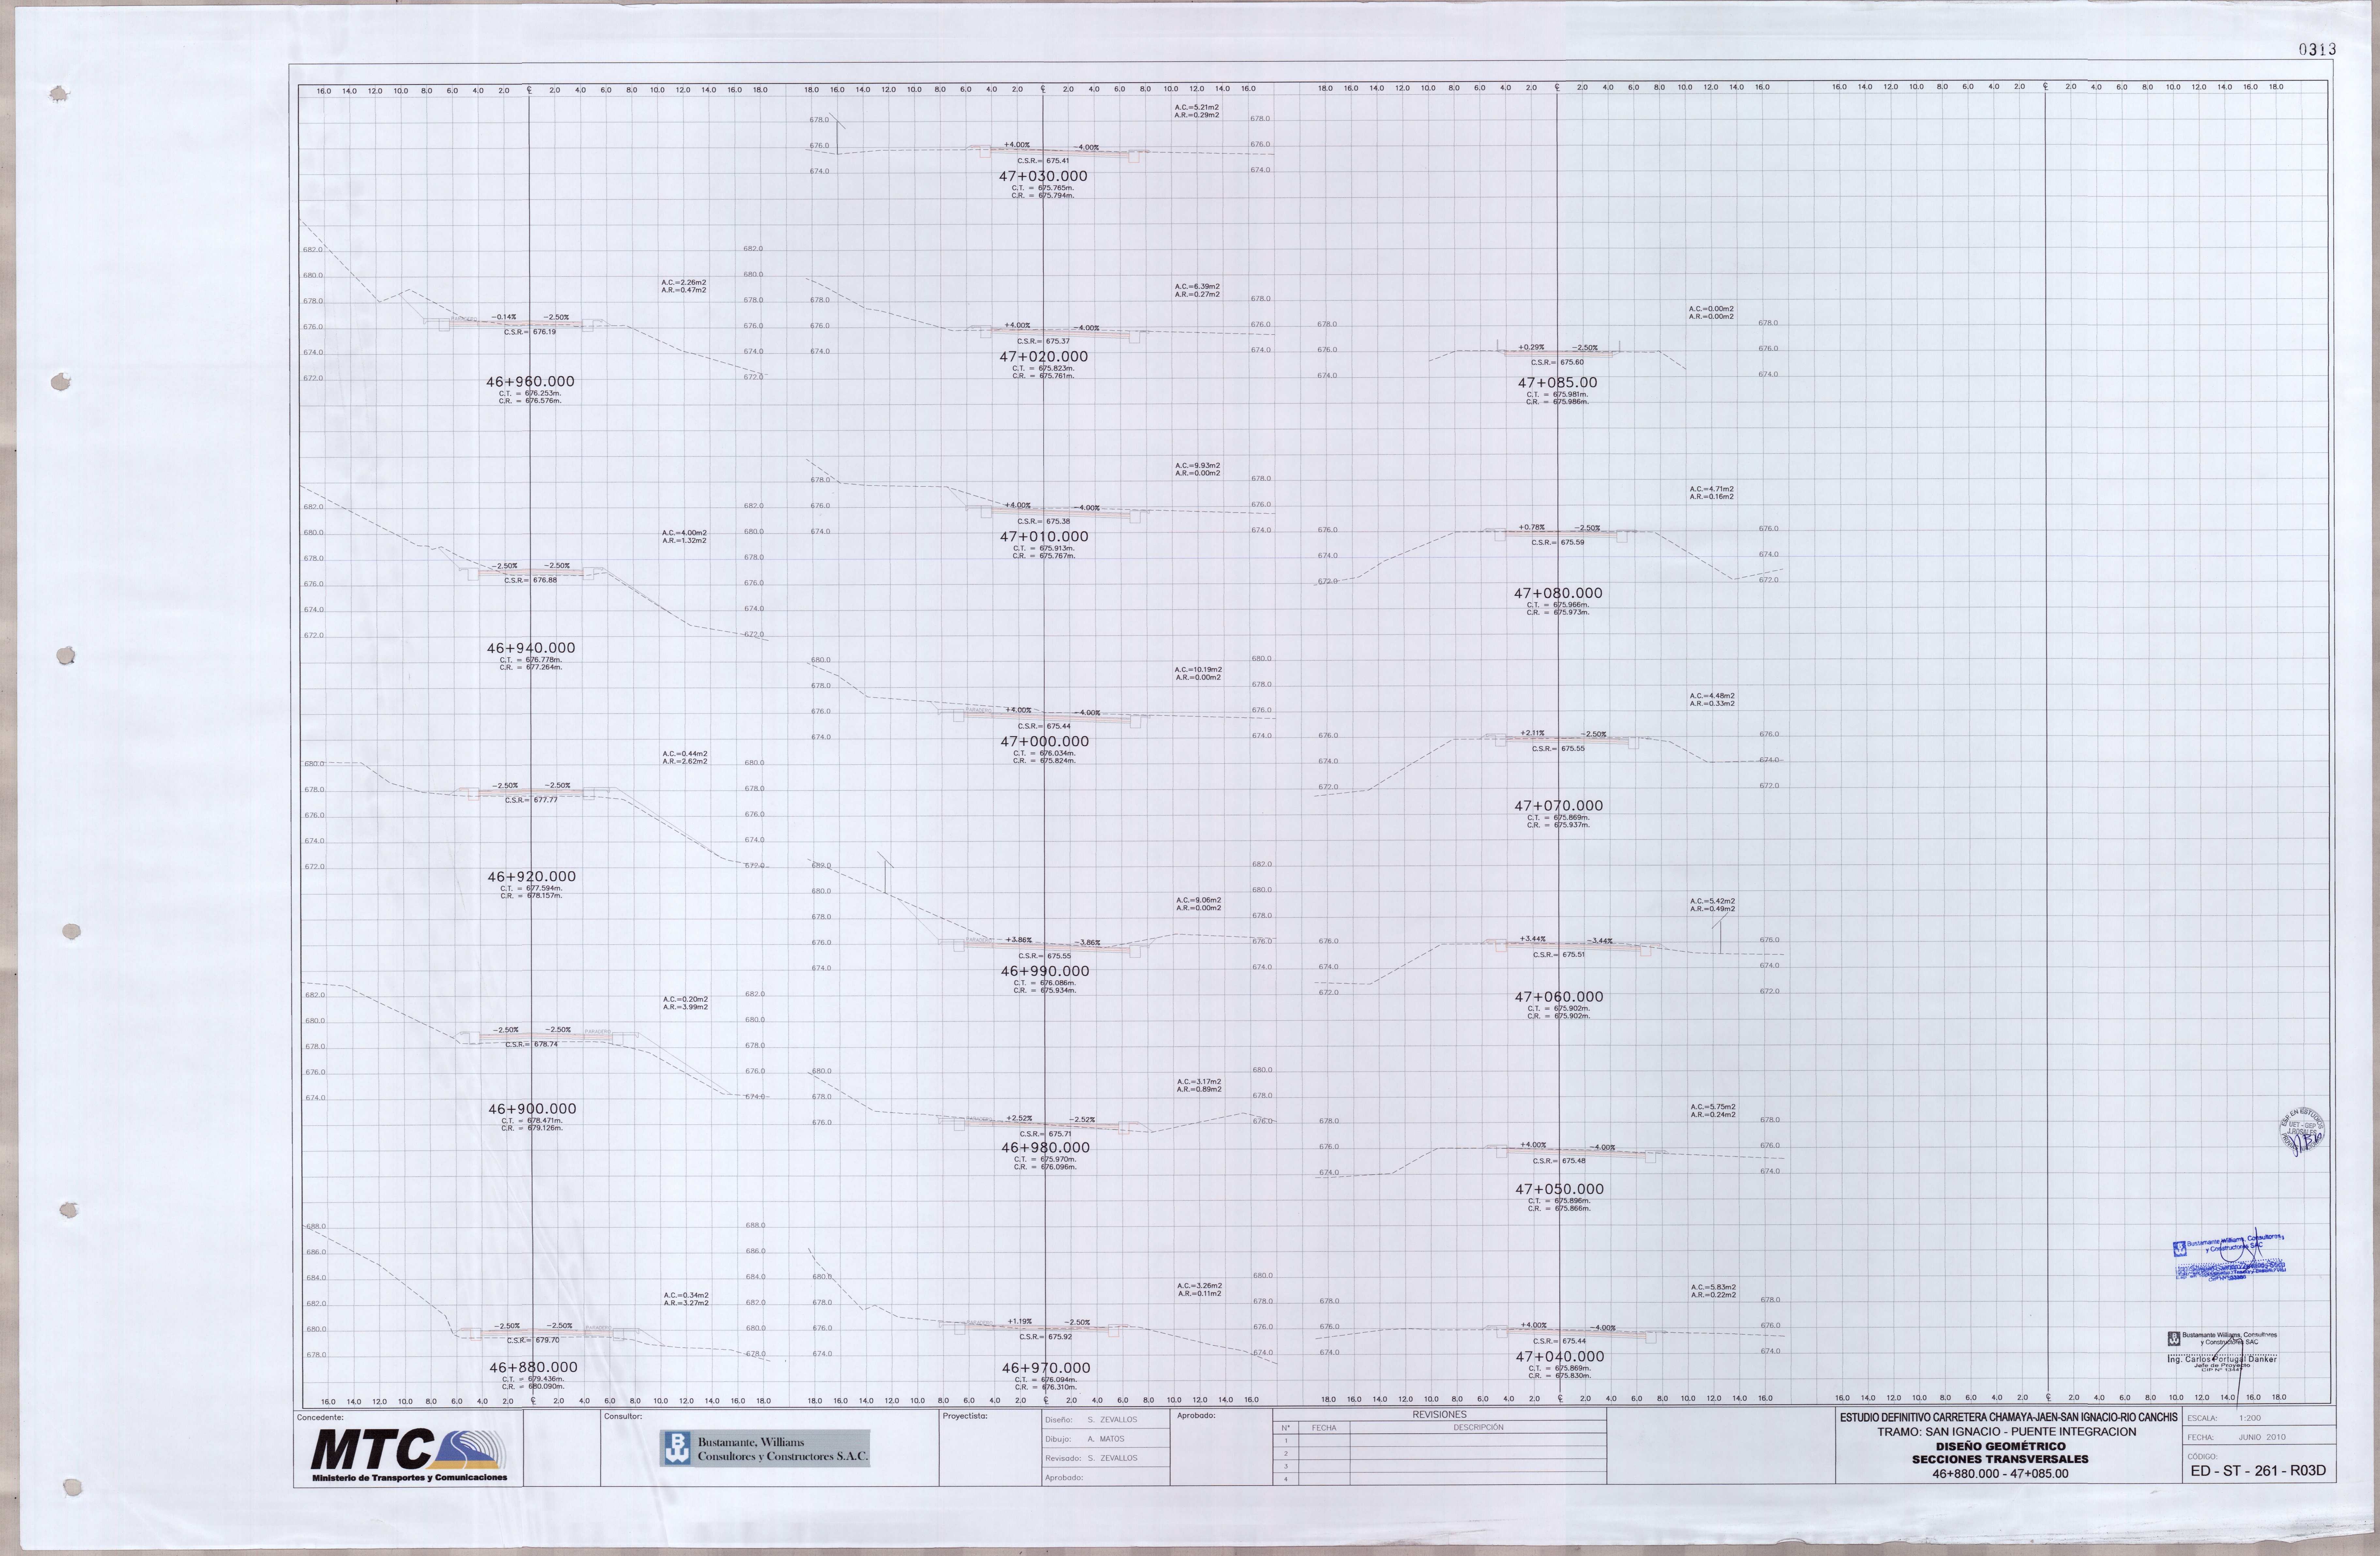This screenshot has height=1556, width=2380.
Task: Select station label 47+060.000
Action: [x=1559, y=997]
